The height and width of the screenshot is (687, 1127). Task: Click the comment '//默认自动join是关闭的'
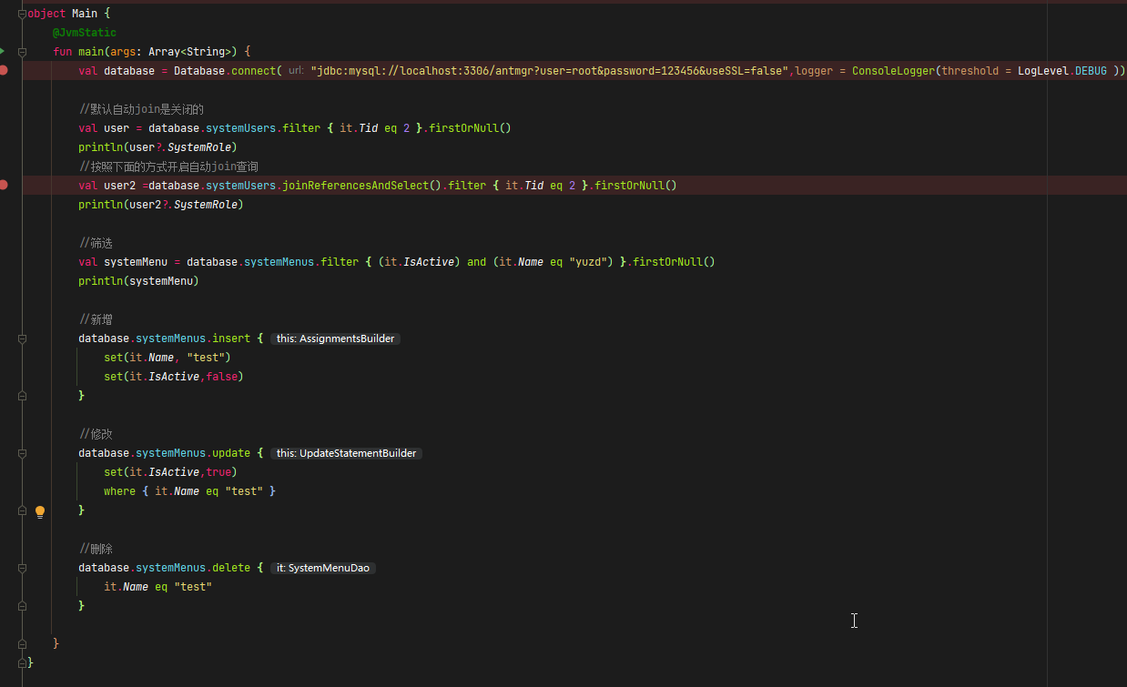(141, 109)
